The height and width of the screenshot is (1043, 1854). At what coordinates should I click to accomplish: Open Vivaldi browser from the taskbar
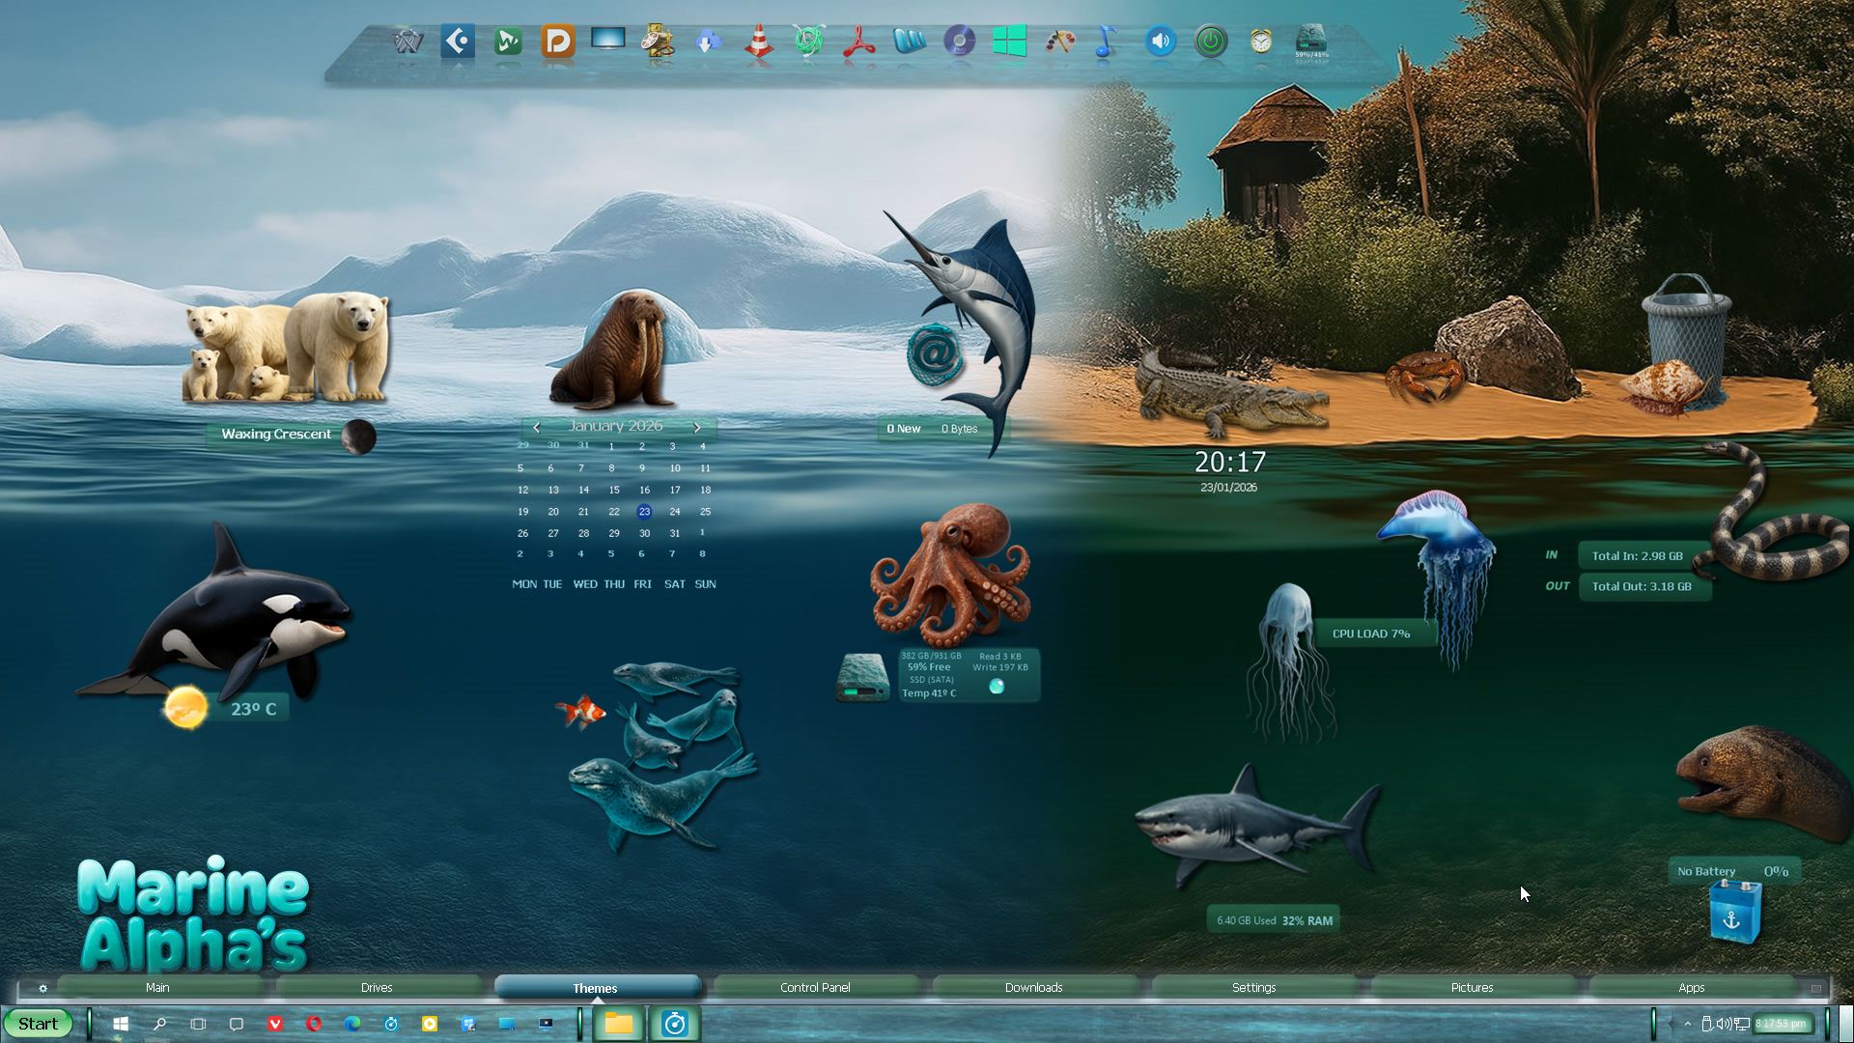point(275,1024)
